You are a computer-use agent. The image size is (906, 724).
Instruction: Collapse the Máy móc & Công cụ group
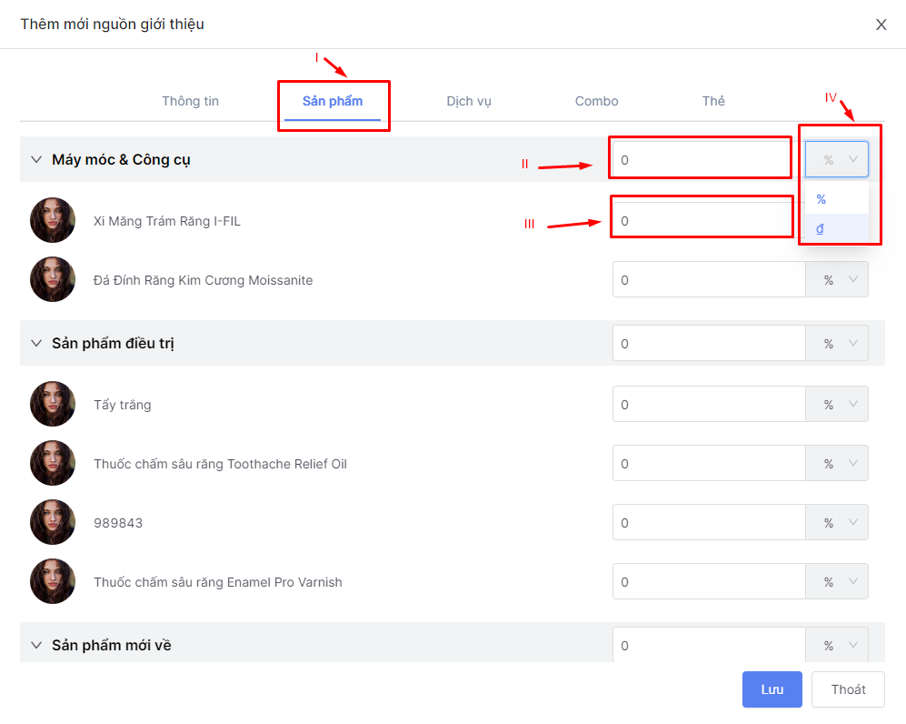[36, 160]
